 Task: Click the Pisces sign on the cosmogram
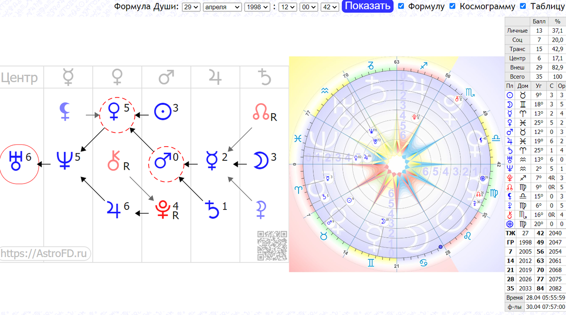(298, 138)
